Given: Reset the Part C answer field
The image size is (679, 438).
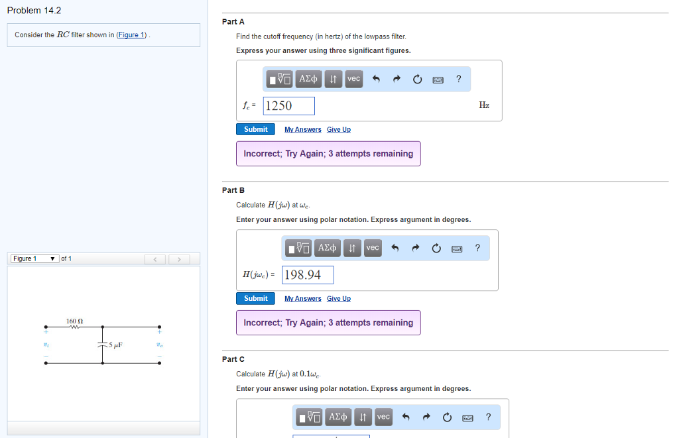Looking at the screenshot, I should tap(448, 417).
